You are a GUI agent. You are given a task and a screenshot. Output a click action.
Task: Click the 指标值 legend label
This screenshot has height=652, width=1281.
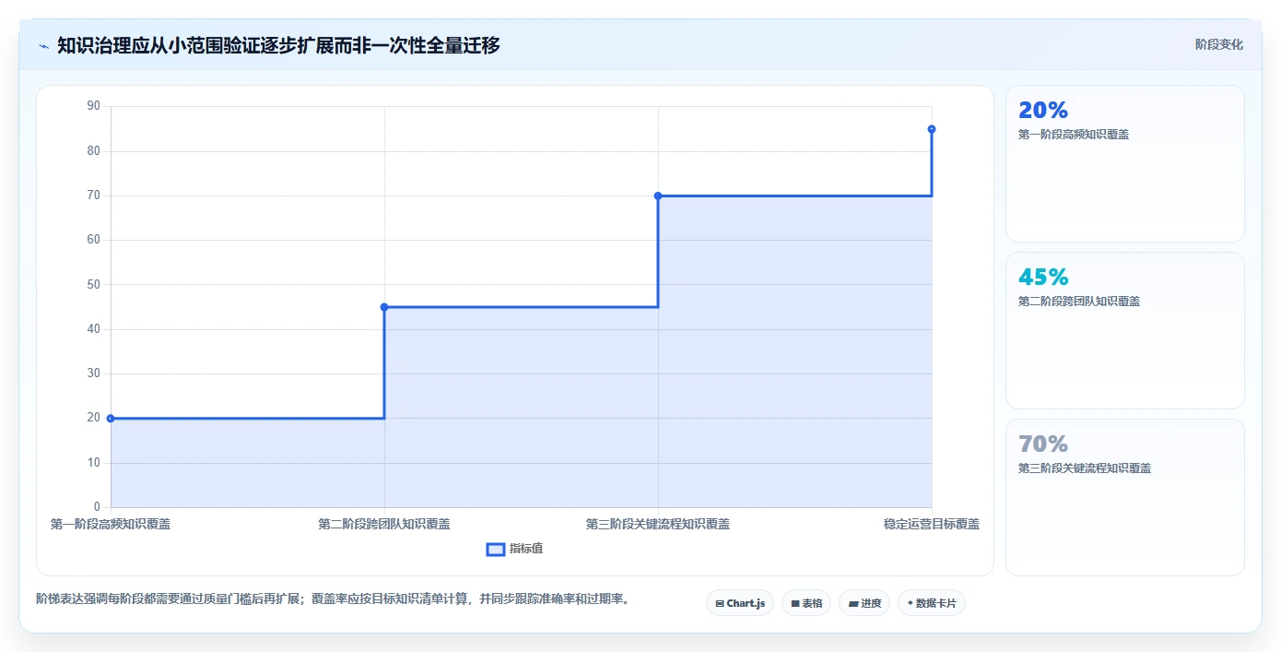click(526, 549)
